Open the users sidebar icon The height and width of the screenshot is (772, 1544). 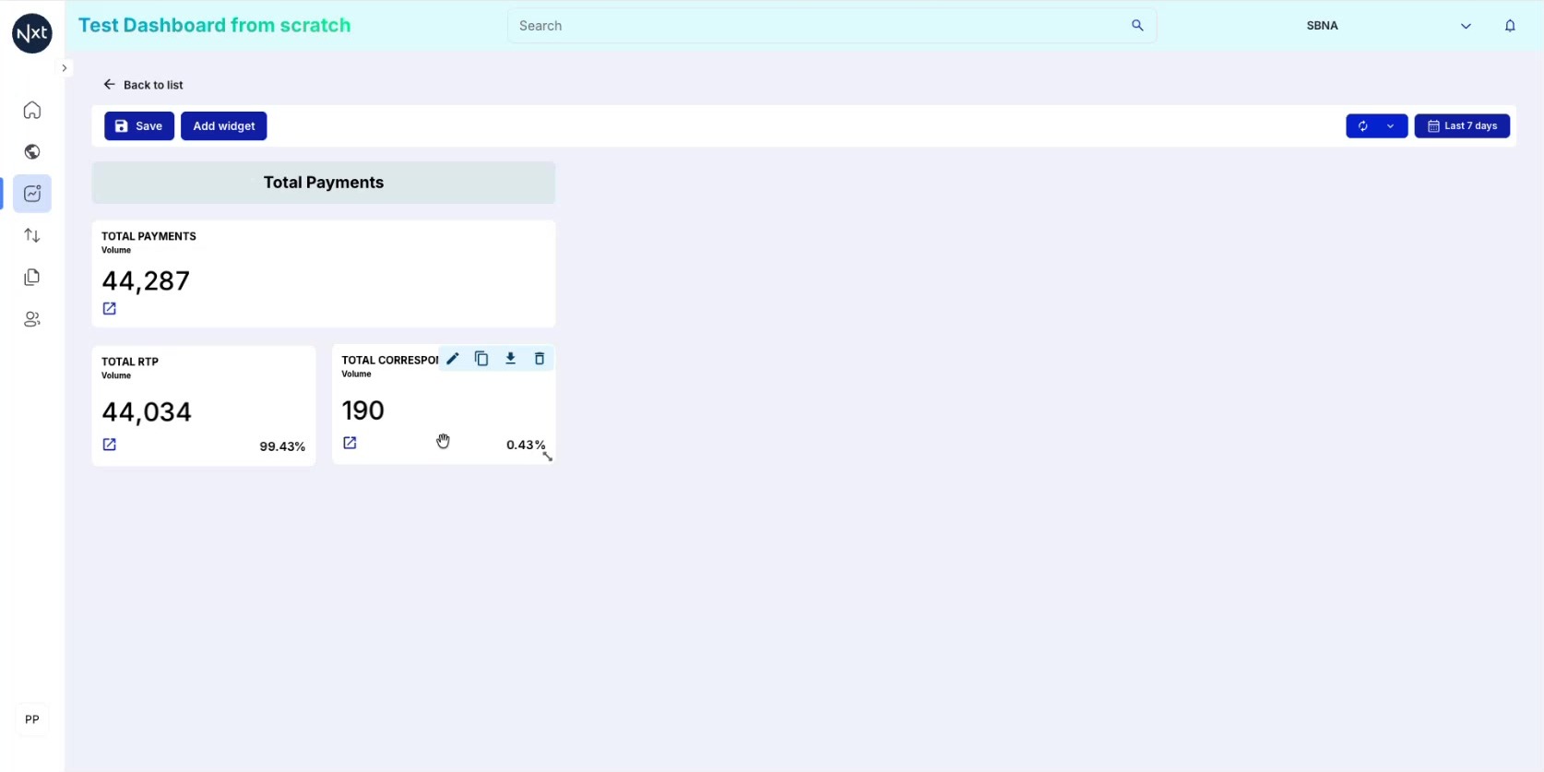point(32,319)
